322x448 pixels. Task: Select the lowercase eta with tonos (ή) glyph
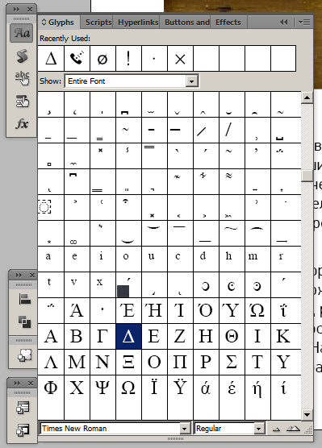(x=258, y=388)
